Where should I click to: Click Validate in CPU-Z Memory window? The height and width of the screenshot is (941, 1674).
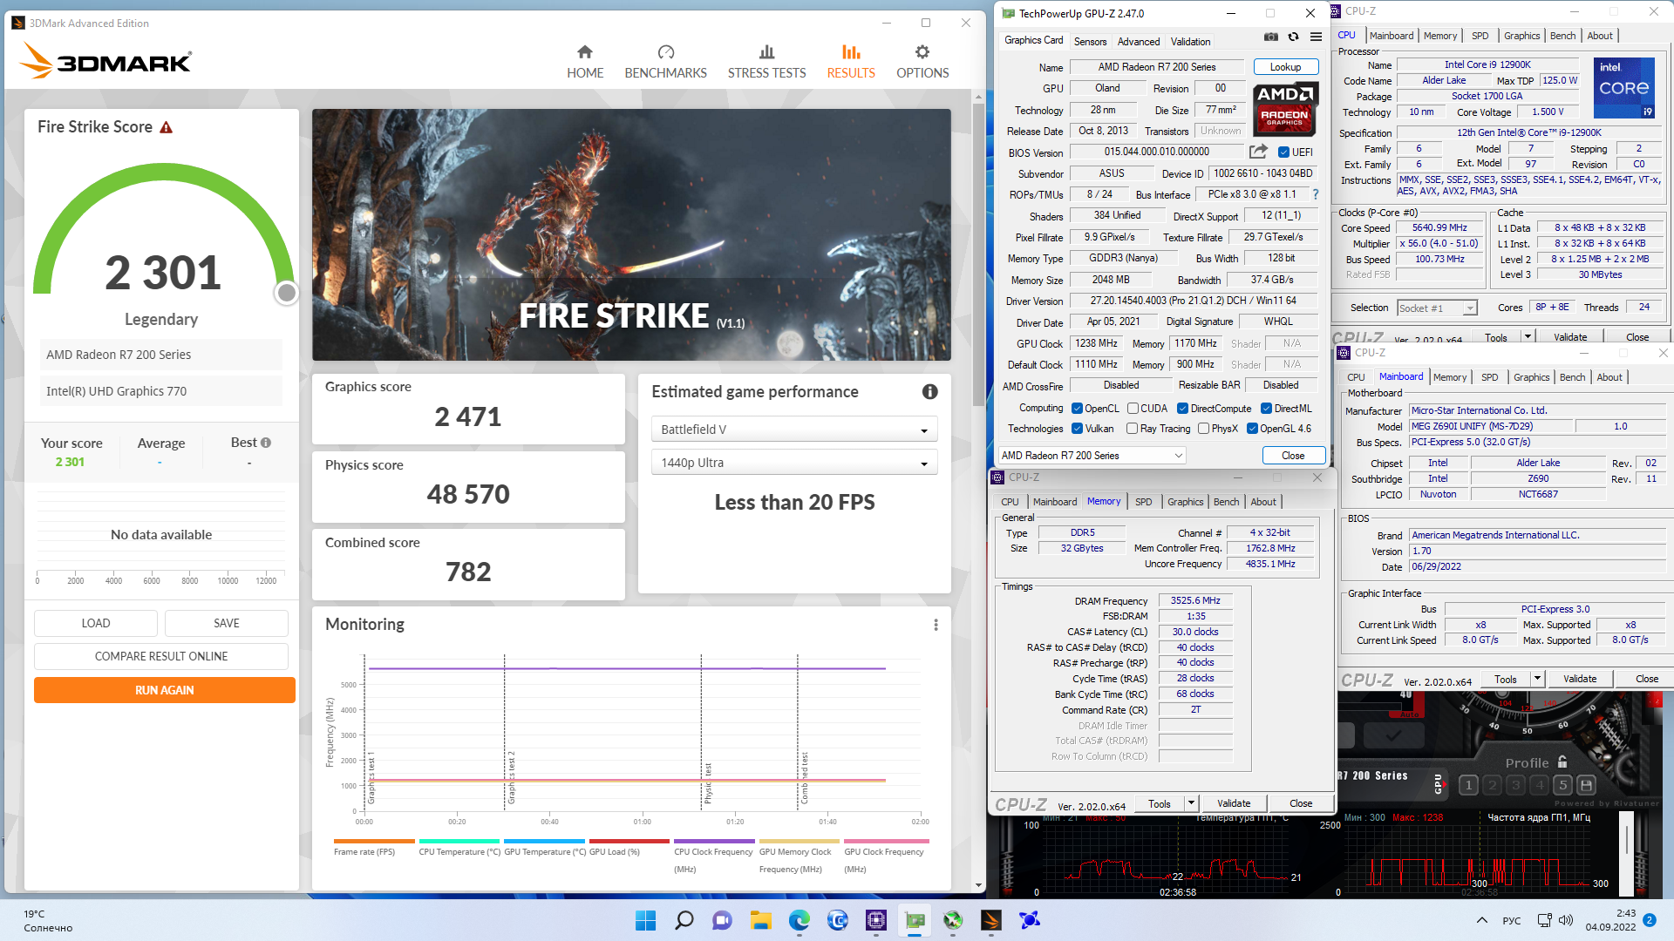click(x=1234, y=803)
